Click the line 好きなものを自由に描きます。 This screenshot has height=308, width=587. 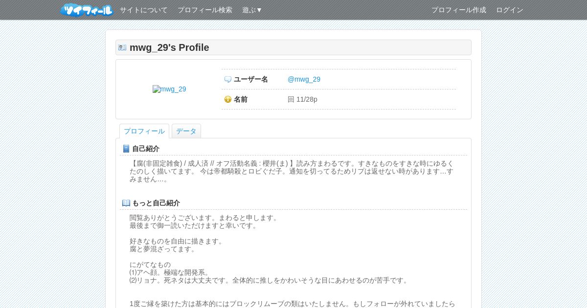point(178,241)
